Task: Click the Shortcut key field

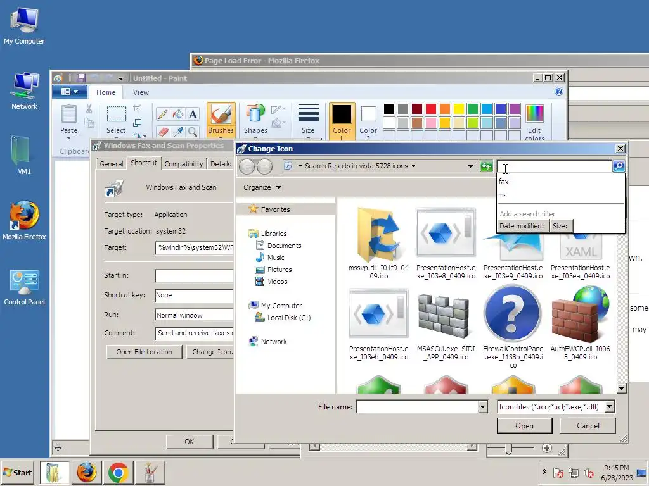Action: click(x=194, y=295)
